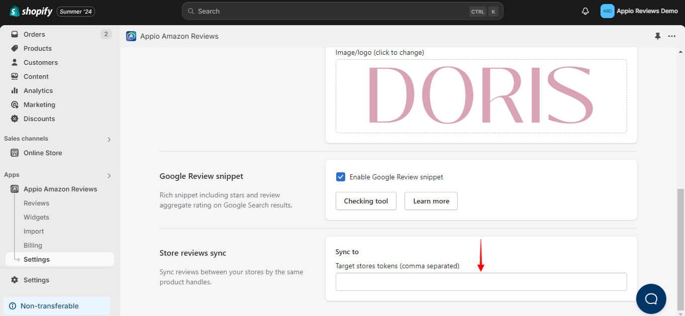Image resolution: width=685 pixels, height=316 pixels.
Task: Click the Checking tool button
Action: (366, 201)
